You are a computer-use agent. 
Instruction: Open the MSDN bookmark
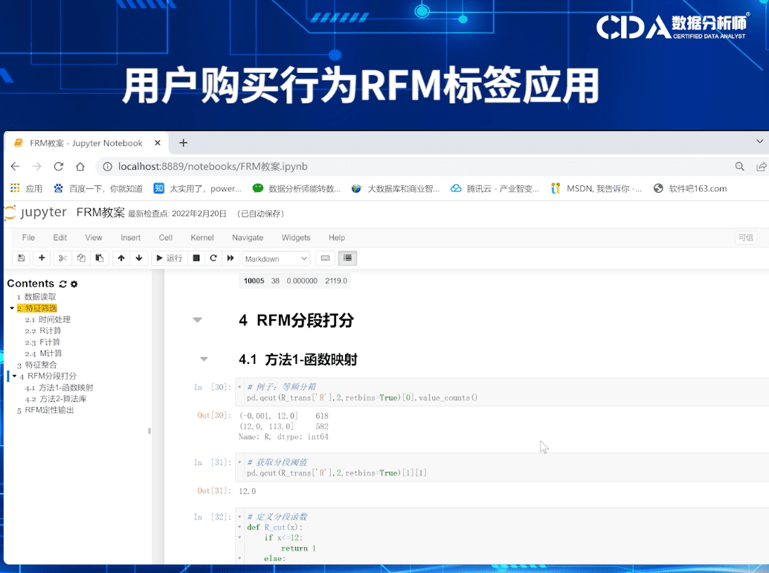(x=596, y=188)
